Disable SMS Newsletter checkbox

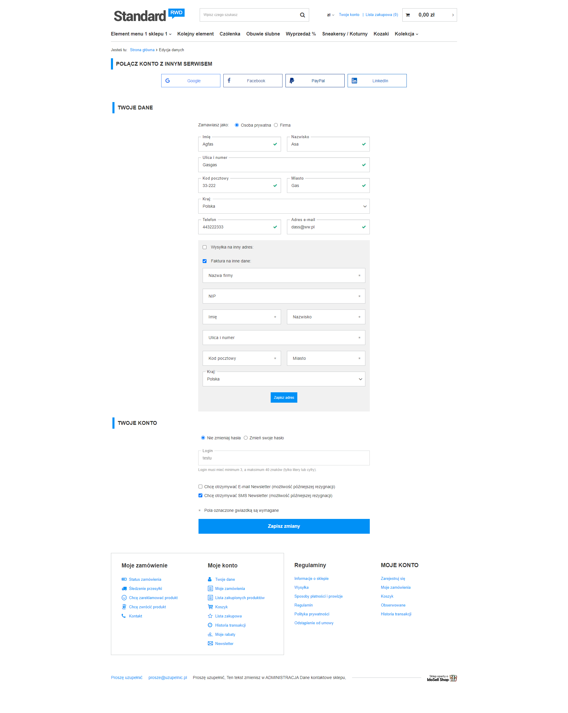coord(200,495)
